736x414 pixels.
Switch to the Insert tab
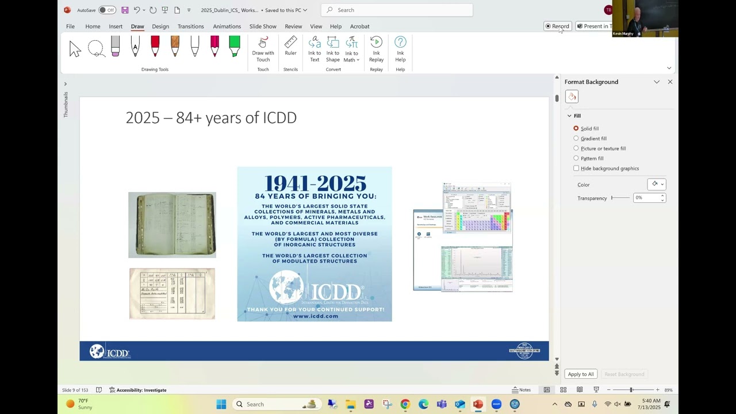pos(116,26)
